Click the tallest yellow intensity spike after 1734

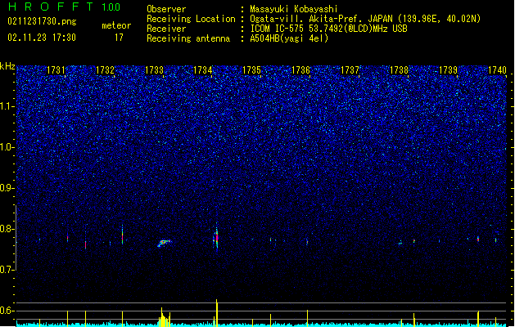pos(217,312)
